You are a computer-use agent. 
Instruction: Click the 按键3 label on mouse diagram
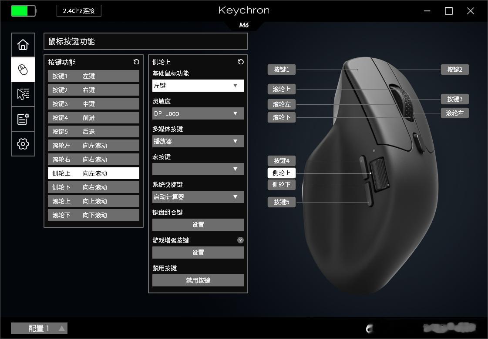pyautogui.click(x=455, y=99)
